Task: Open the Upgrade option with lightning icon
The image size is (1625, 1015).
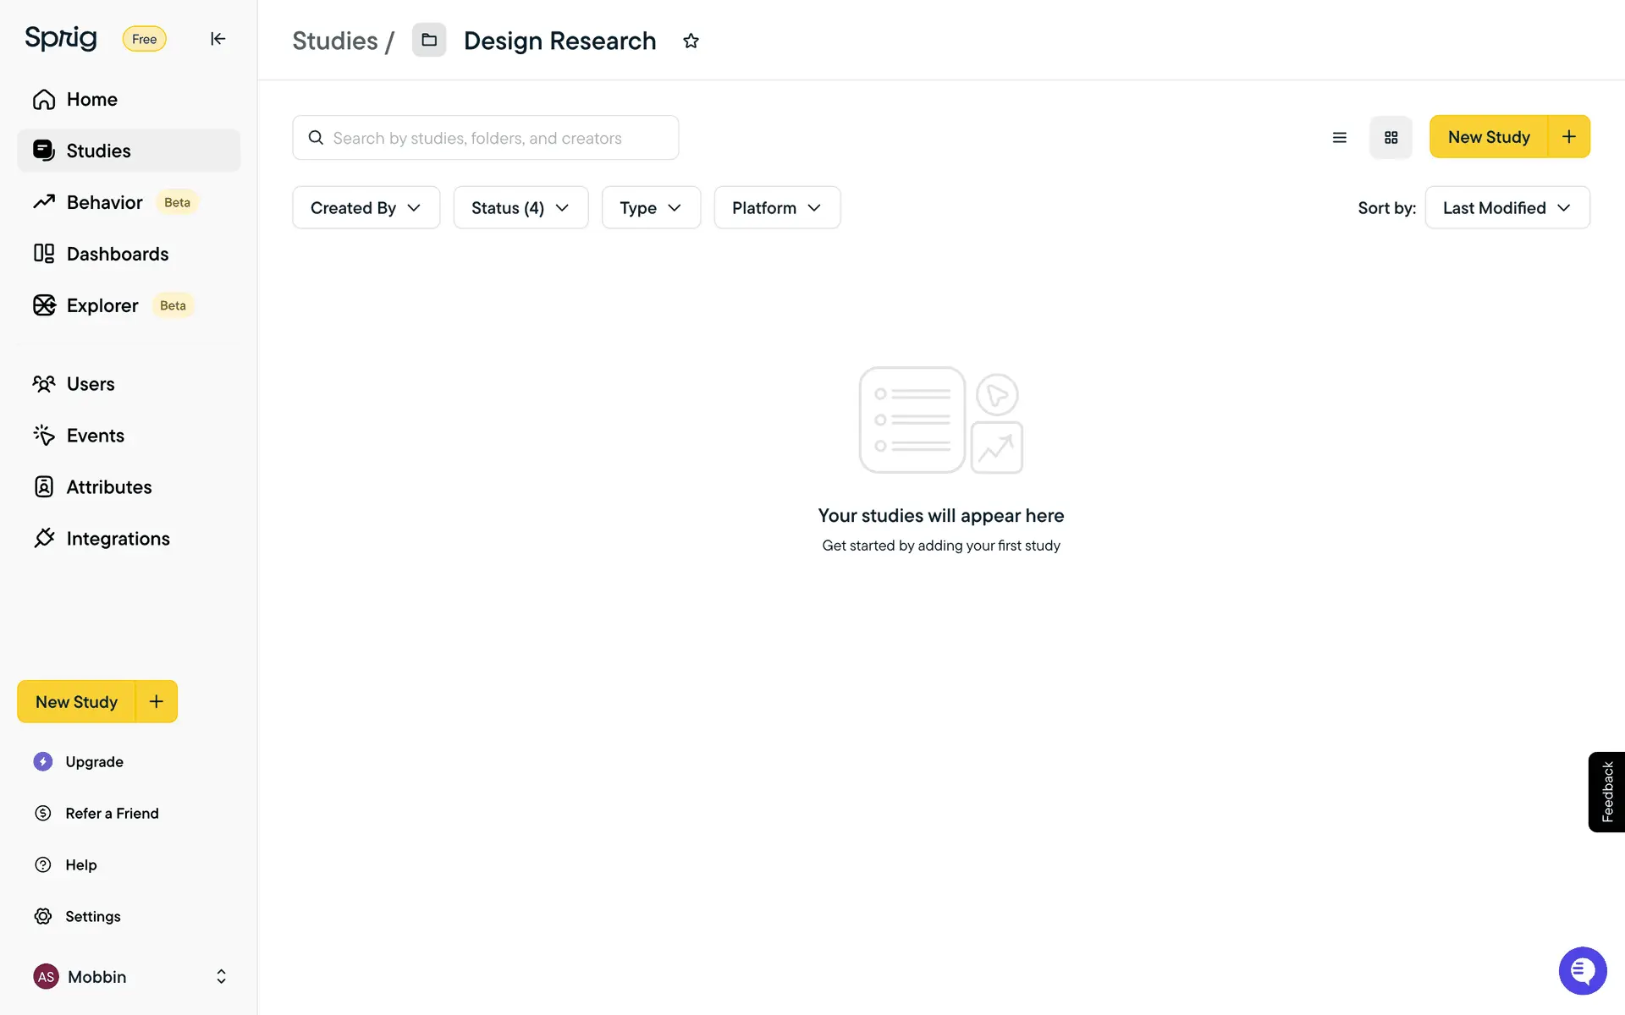Action: click(94, 761)
